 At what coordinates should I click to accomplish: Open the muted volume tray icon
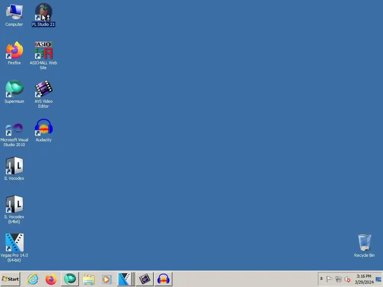point(347,279)
